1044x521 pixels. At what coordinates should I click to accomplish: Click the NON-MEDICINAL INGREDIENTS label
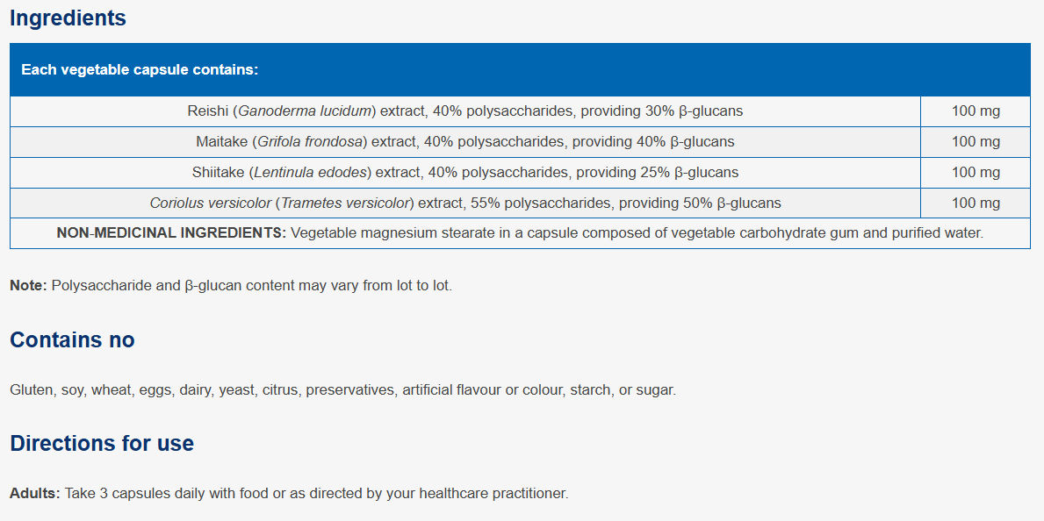coord(172,233)
